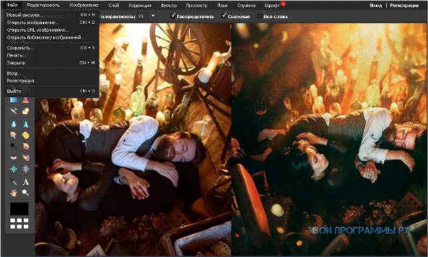Choose Открыть изображение... menu entry
This screenshot has height=257, width=428.
click(x=51, y=23)
